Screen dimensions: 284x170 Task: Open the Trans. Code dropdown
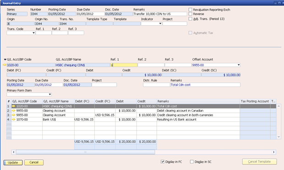33,33
